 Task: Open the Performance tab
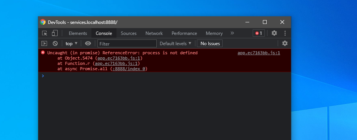coord(184,33)
